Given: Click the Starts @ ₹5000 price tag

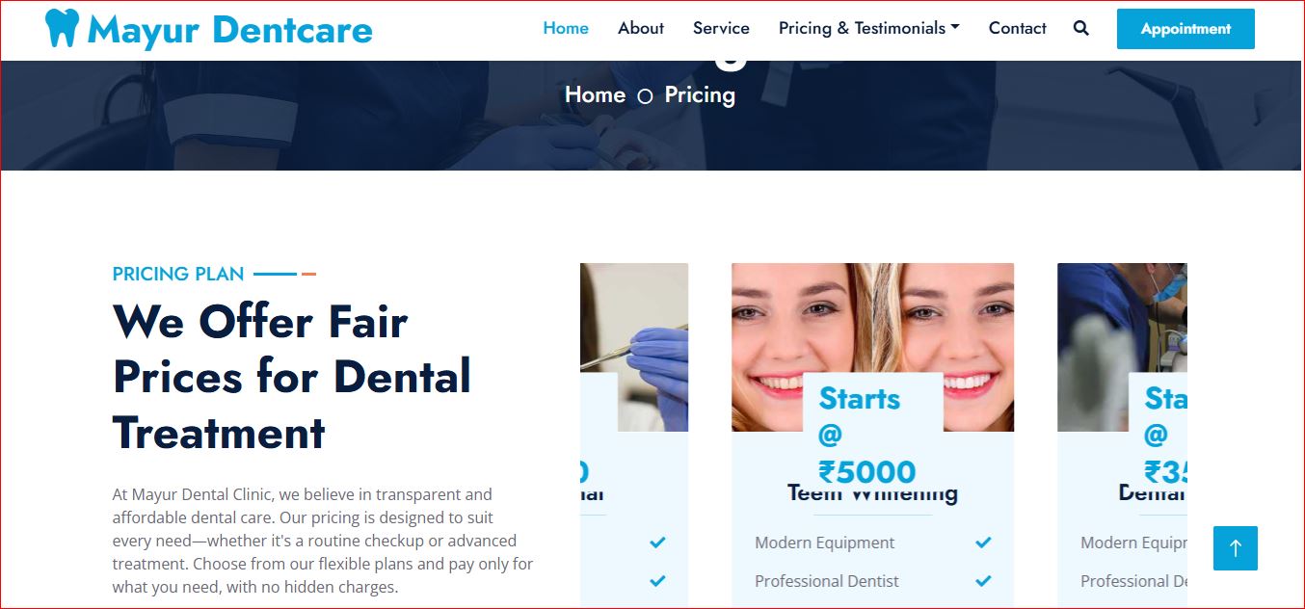Looking at the screenshot, I should click(x=872, y=434).
